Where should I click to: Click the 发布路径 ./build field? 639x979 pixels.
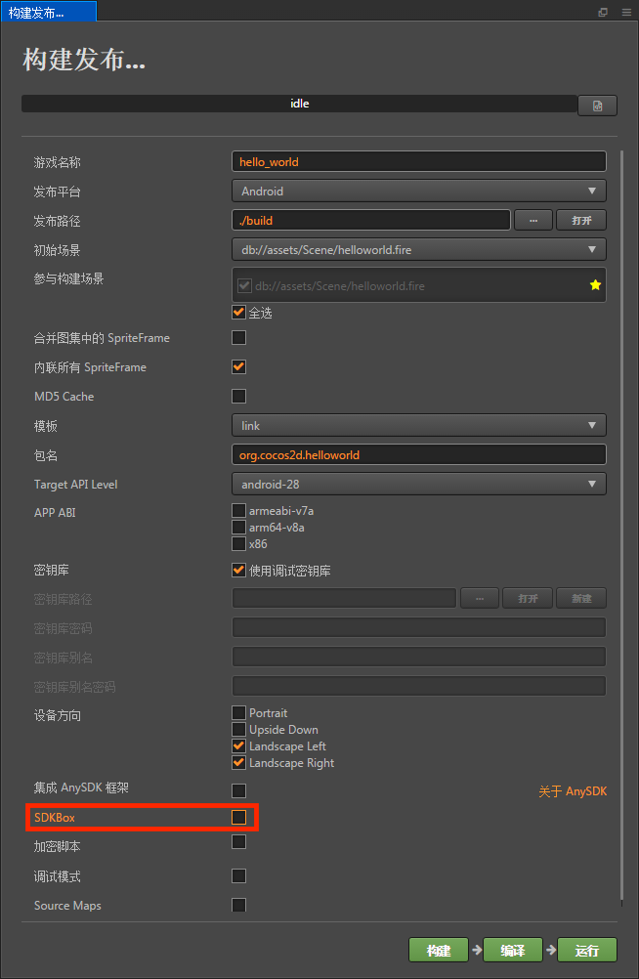click(371, 221)
